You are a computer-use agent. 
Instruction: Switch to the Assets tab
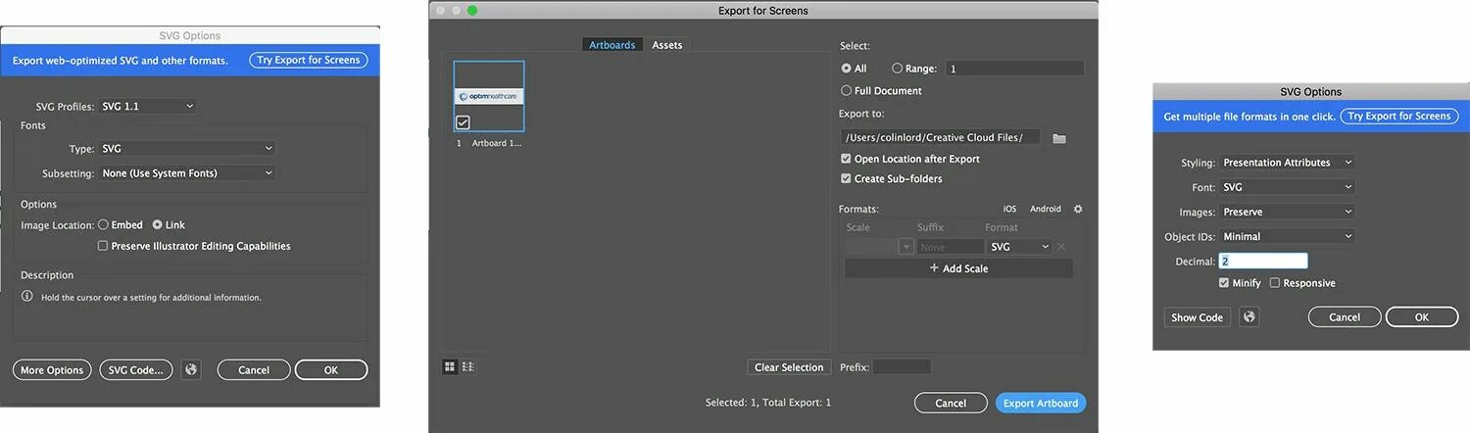click(667, 45)
